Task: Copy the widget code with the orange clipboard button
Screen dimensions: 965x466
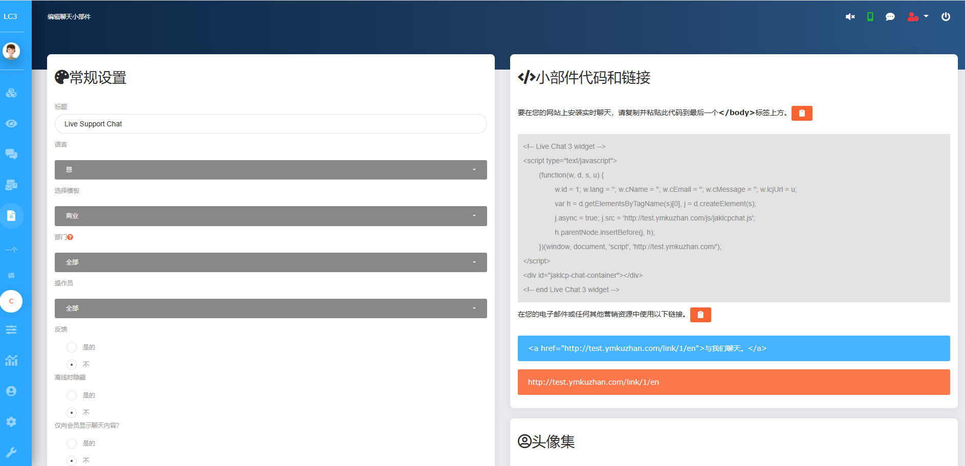Action: click(x=802, y=113)
